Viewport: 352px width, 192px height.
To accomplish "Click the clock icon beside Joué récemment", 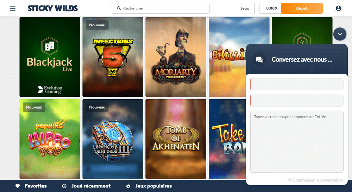I will [64, 186].
